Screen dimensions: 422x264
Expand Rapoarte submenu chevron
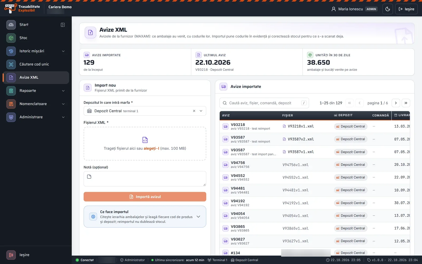coord(63,91)
